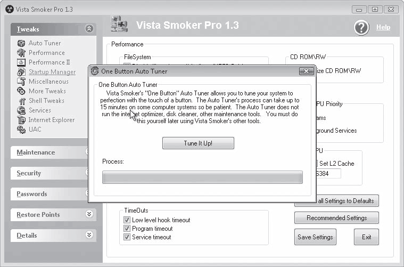Click the Details header label
404x267 pixels.
pos(27,236)
